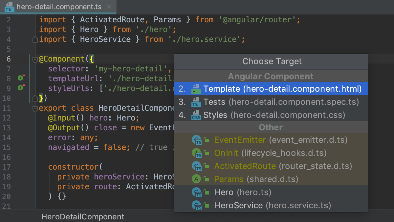This screenshot has height=222, width=394.
Task: Click the gutter icon on line 8
Action: (x=22, y=78)
